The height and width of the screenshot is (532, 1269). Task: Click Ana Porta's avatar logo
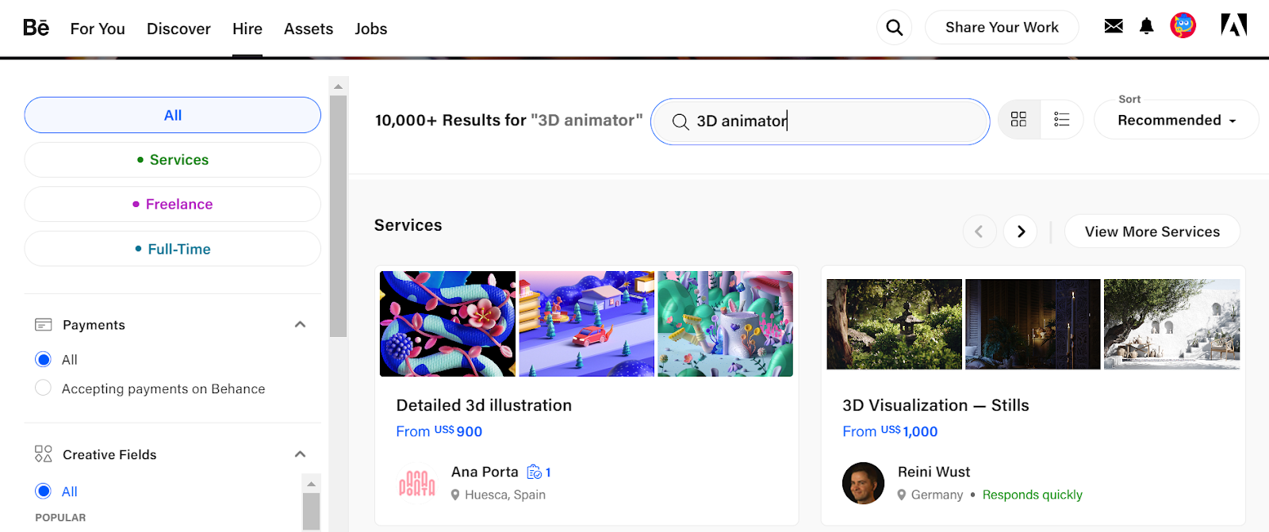(x=417, y=483)
